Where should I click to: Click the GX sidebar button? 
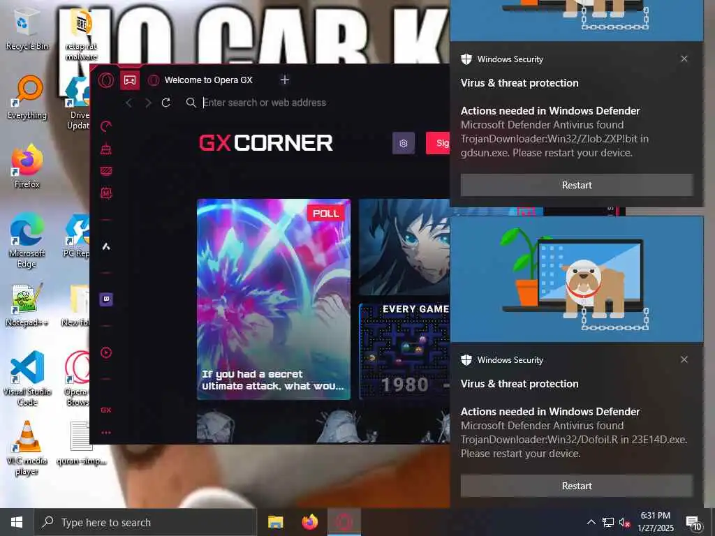(x=106, y=410)
